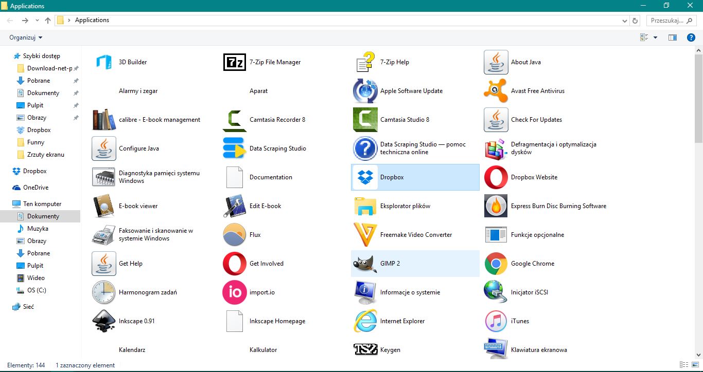Change view layout with the view icon
This screenshot has width=703, height=372.
pos(644,38)
